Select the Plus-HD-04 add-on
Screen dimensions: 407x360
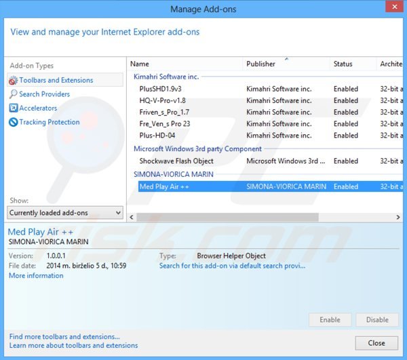click(x=157, y=136)
